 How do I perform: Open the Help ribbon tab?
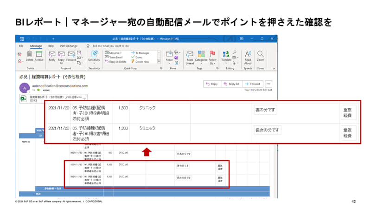click(51, 46)
